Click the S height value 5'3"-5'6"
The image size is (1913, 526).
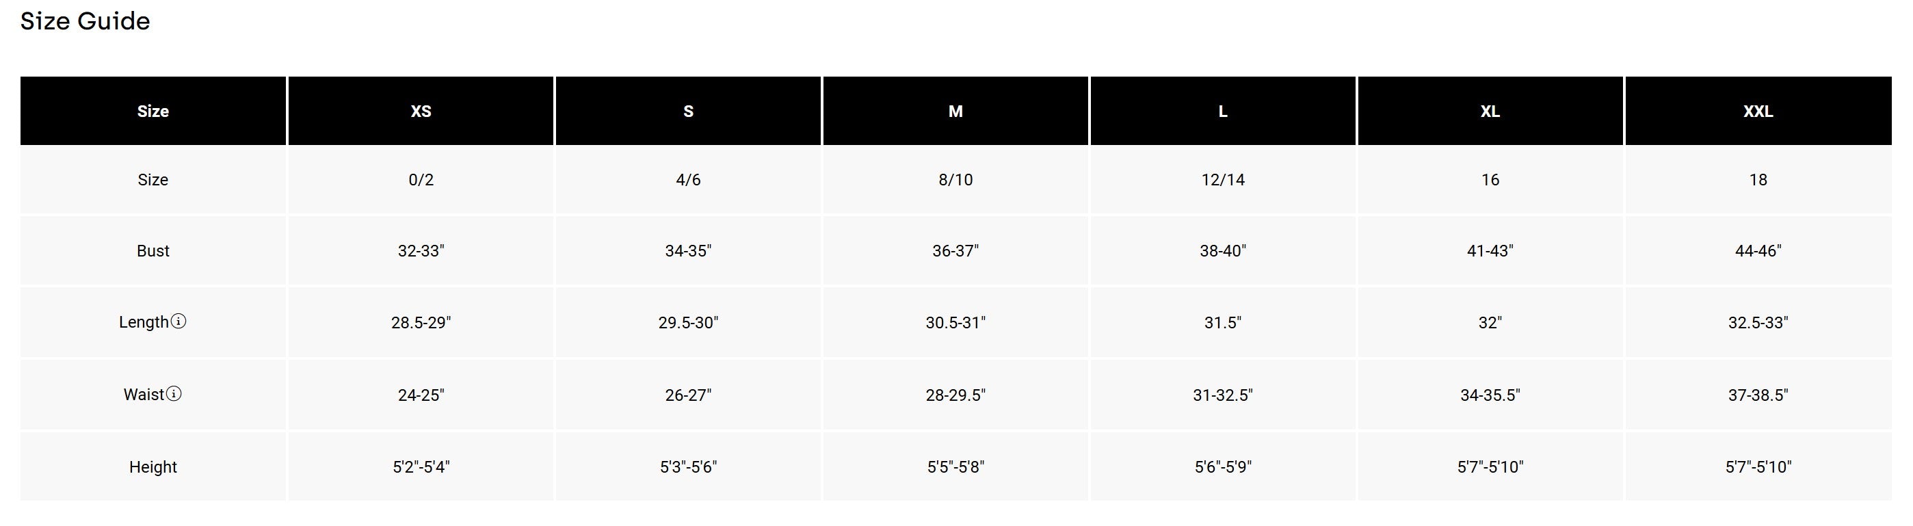coord(689,467)
